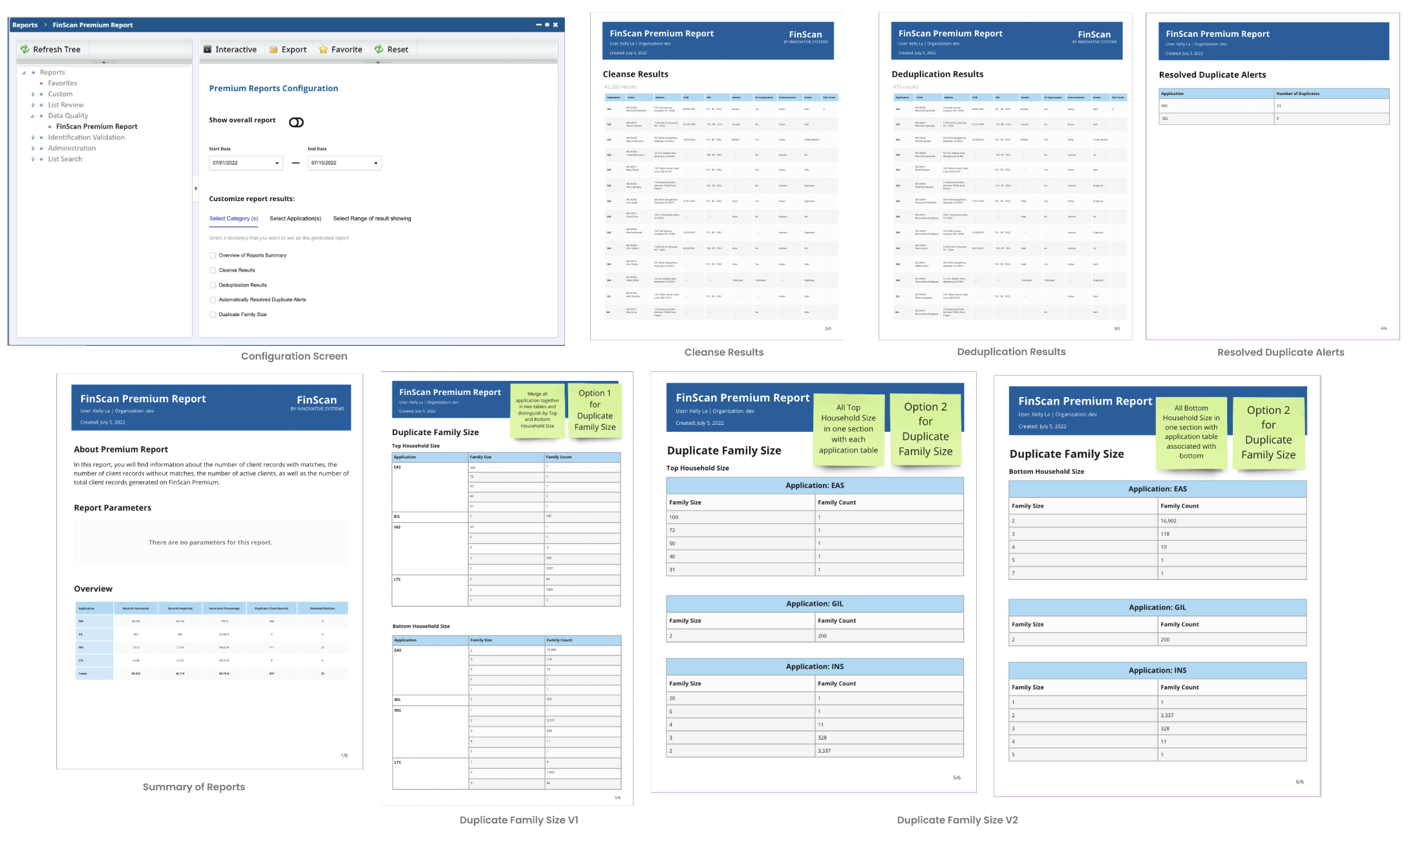Open the Start Date dropdown

point(277,163)
